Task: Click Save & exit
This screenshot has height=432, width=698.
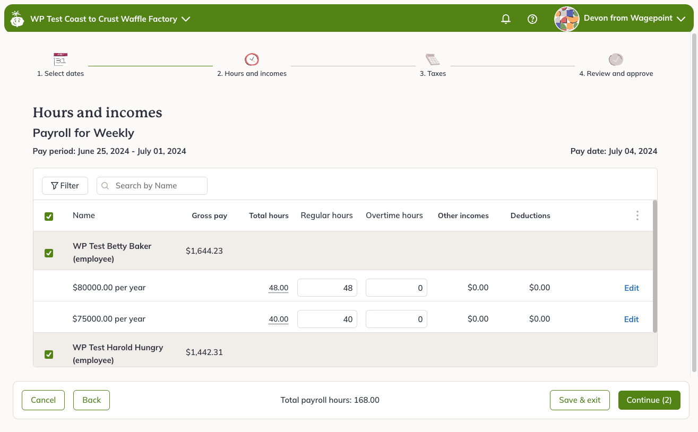Action: (580, 400)
